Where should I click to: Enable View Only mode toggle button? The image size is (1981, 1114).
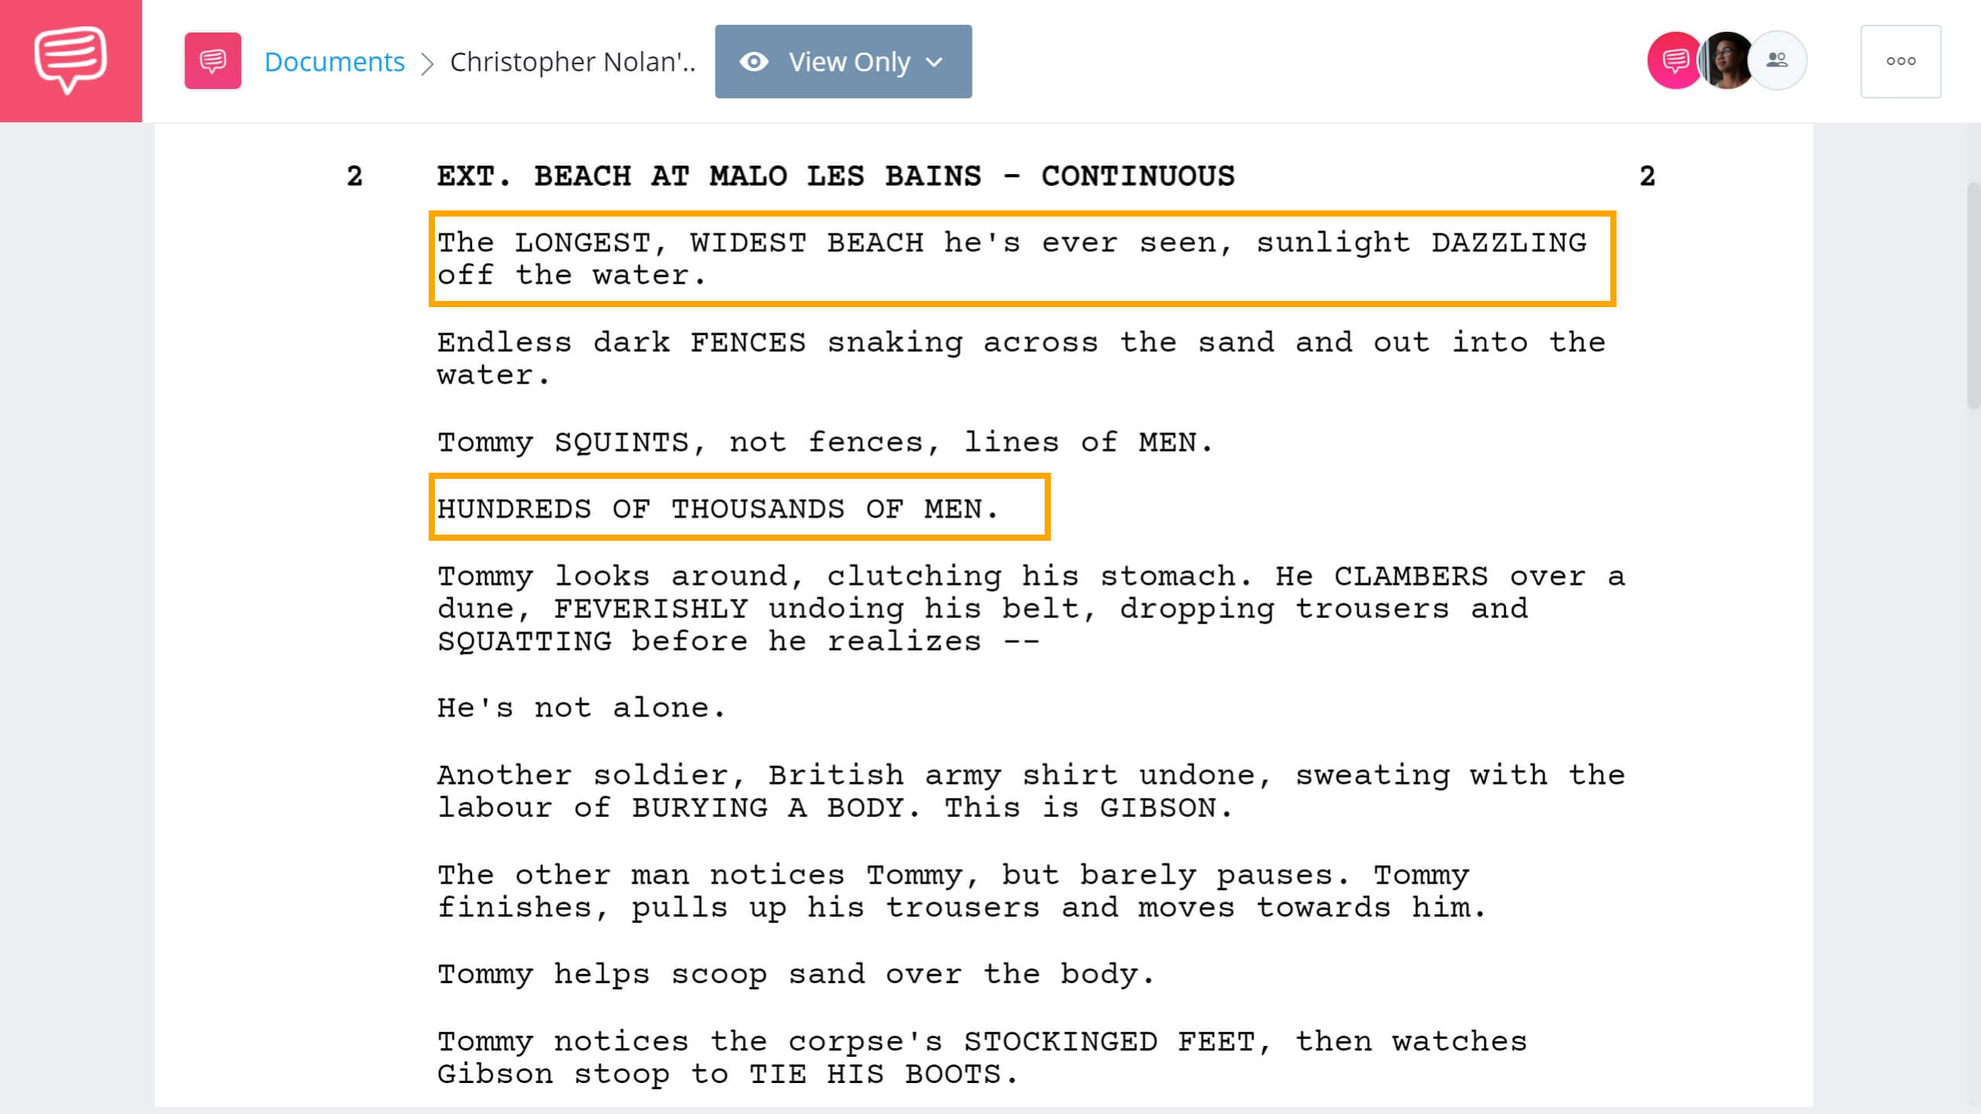coord(842,61)
